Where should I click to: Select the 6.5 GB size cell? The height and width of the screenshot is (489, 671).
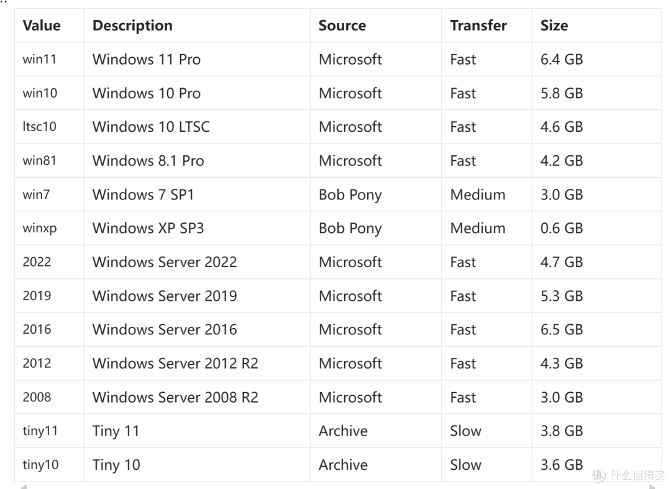(561, 329)
